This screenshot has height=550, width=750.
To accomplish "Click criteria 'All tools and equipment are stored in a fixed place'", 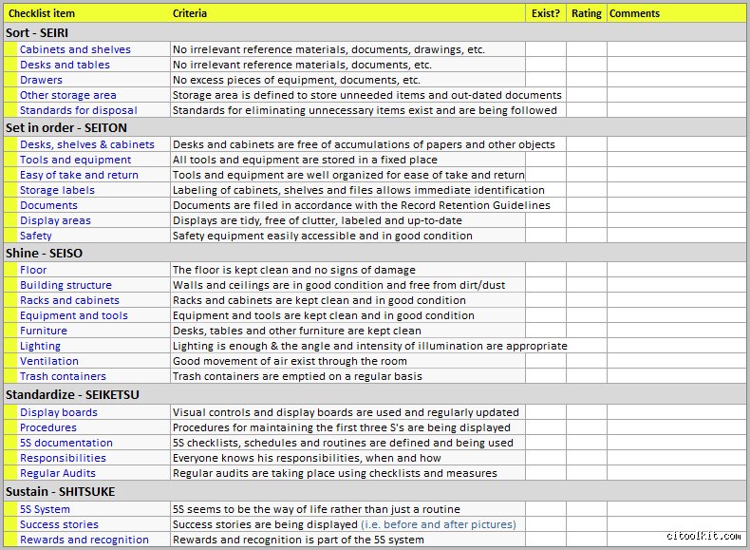I will (x=305, y=160).
